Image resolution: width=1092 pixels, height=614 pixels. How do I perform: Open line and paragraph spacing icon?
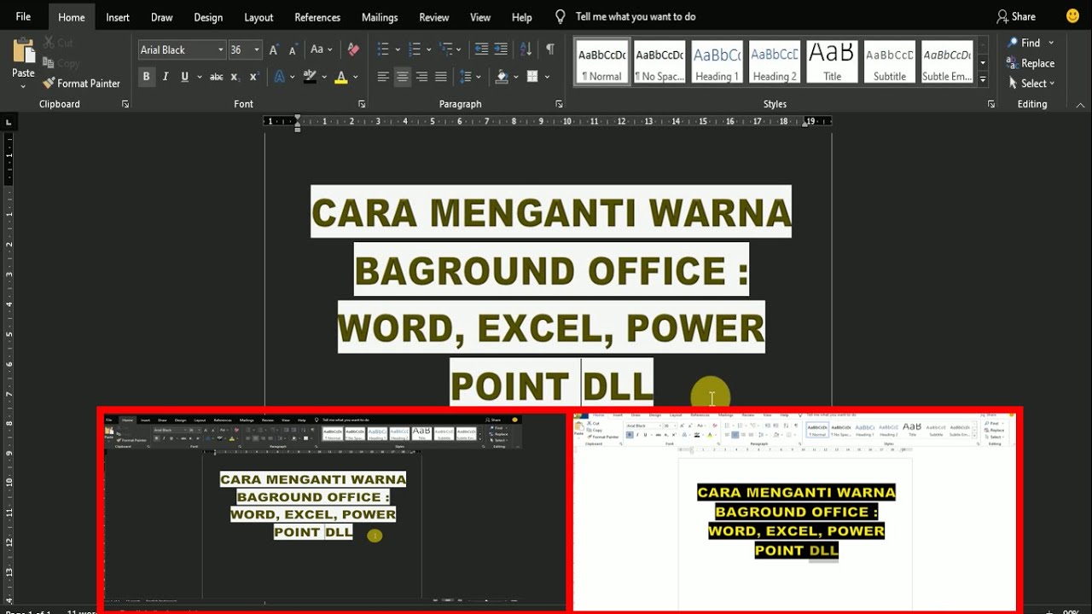[x=465, y=77]
